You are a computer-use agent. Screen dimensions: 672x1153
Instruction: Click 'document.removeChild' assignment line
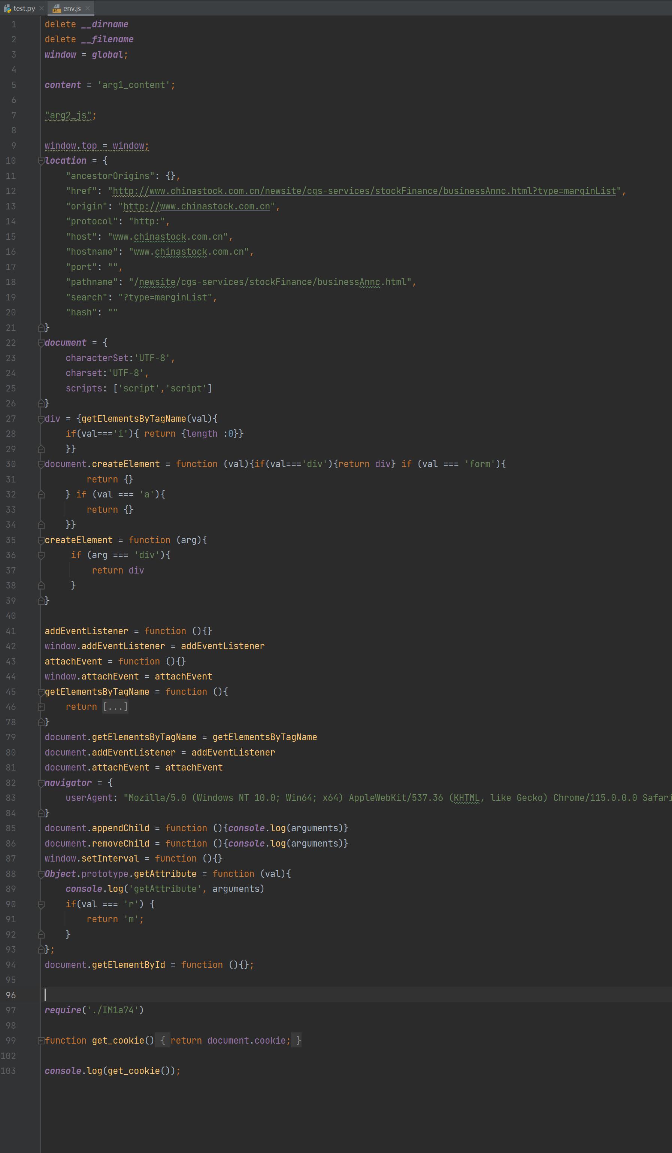pos(197,843)
